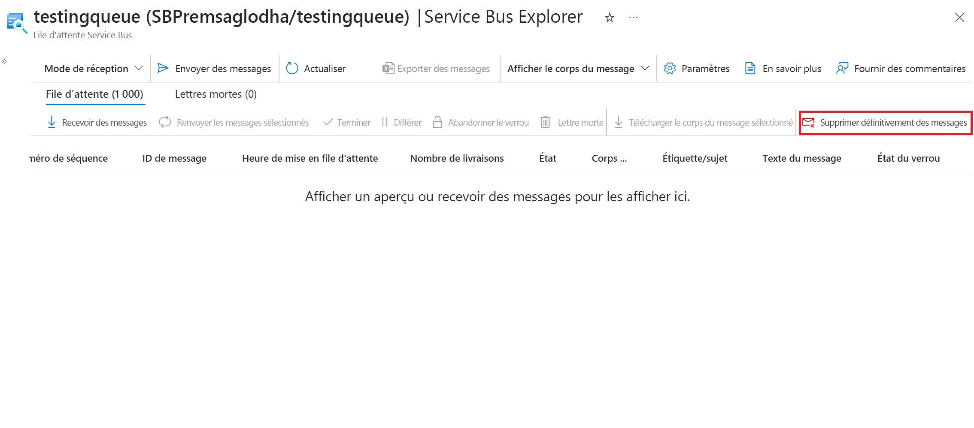Screen dimensions: 974x428
Task: Open the En savoir plus link
Action: coord(792,69)
